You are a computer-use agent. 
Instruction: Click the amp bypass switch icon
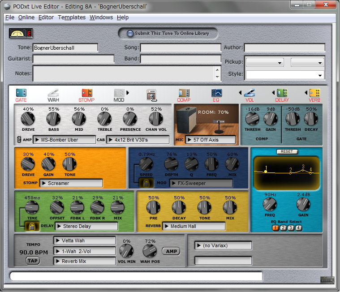(19, 139)
